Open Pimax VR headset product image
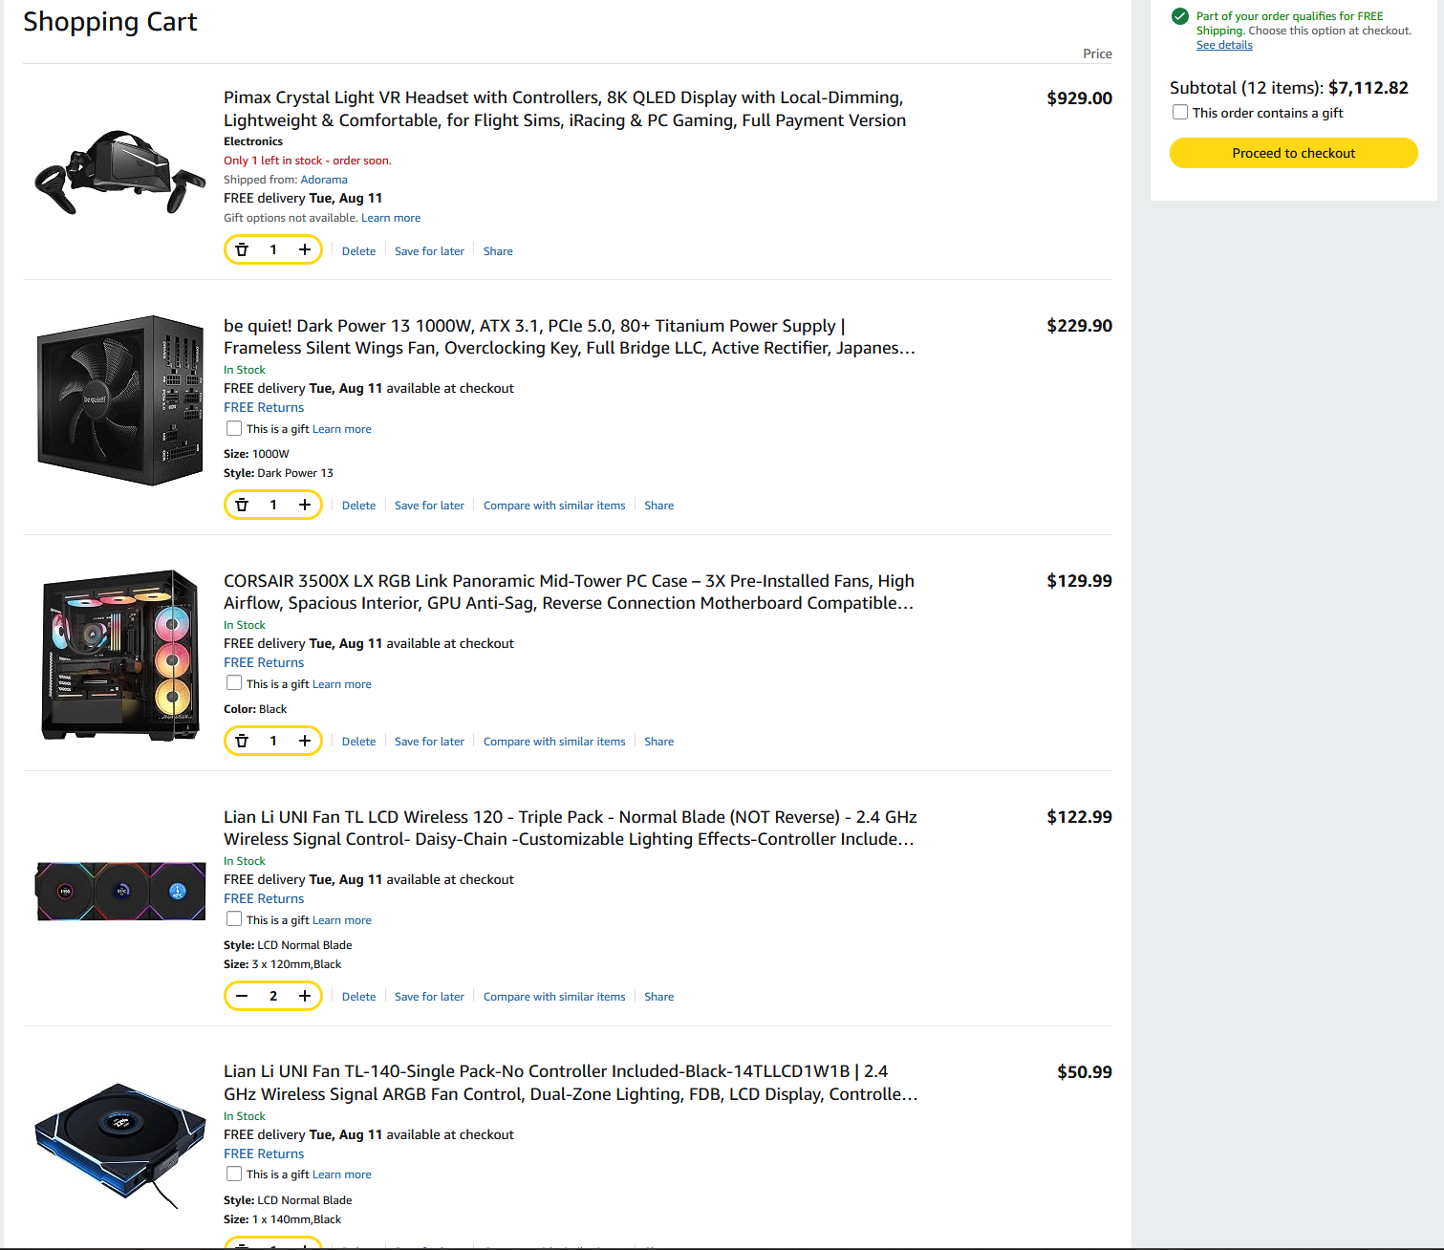The image size is (1444, 1250). click(119, 172)
